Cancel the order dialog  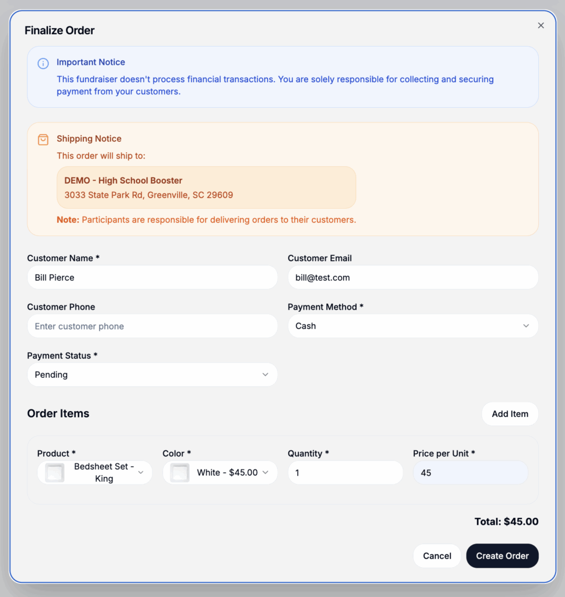click(x=437, y=556)
